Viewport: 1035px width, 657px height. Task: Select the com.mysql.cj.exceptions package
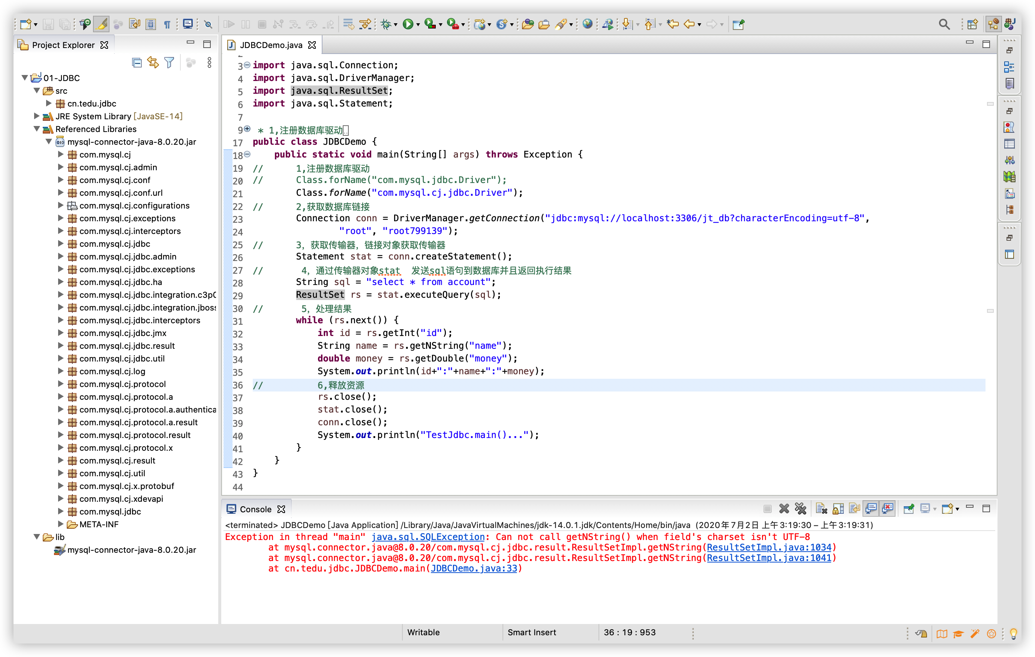coord(127,218)
